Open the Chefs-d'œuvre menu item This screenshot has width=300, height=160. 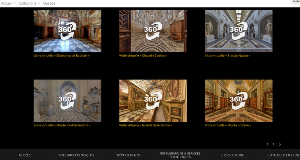232,155
